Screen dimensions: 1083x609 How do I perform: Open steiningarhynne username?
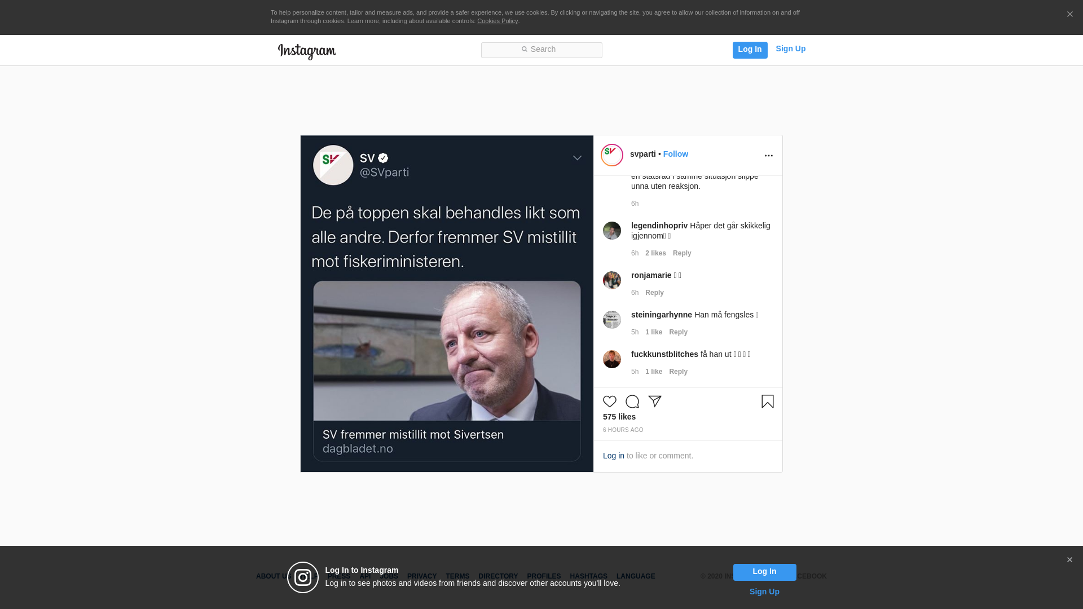661,315
